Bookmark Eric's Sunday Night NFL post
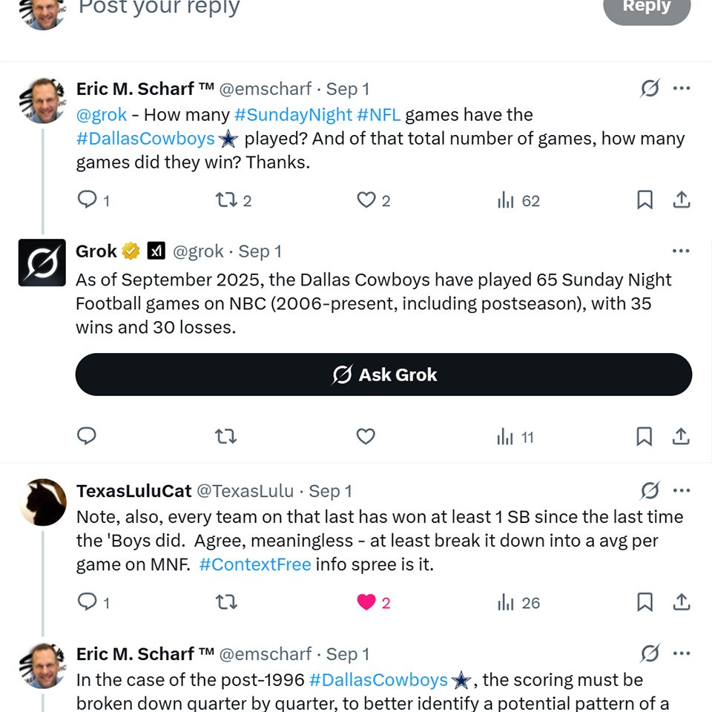The width and height of the screenshot is (712, 712). (645, 200)
